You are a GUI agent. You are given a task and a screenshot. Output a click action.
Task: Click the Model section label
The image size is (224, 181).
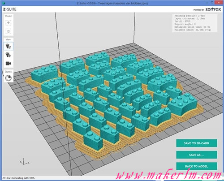click(x=8, y=16)
